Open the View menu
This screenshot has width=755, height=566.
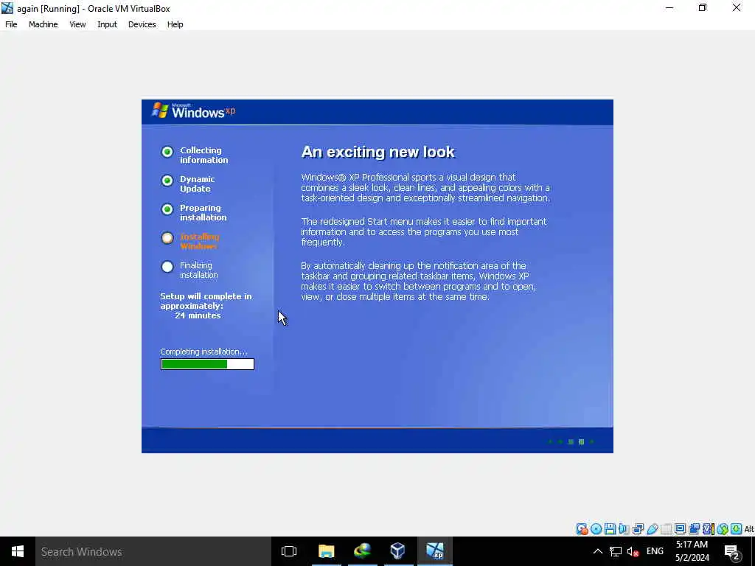[x=77, y=24]
